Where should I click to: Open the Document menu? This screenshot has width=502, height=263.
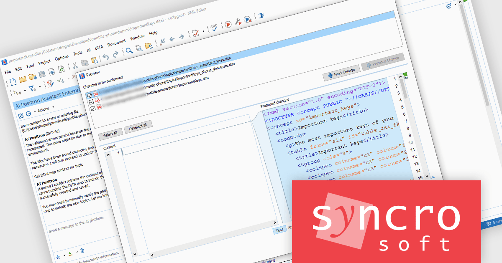coord(116,43)
